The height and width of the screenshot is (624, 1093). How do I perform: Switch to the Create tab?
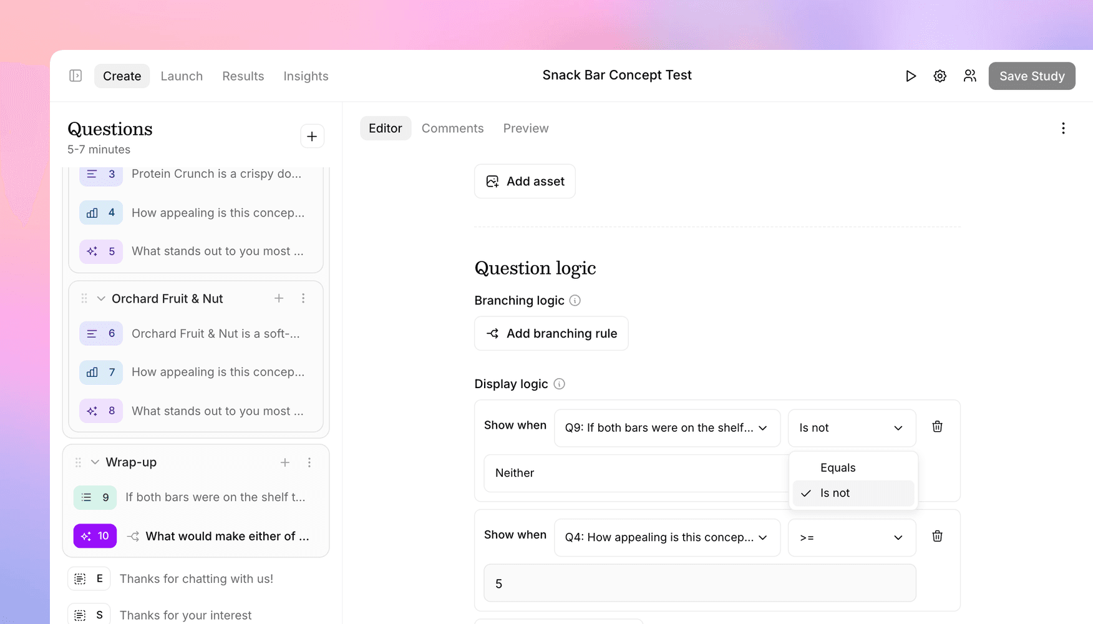[x=122, y=76]
